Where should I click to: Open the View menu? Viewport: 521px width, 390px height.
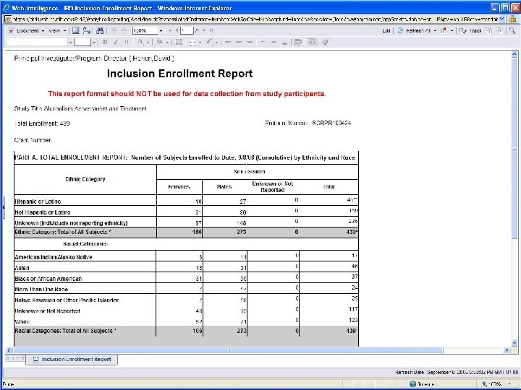(x=56, y=31)
